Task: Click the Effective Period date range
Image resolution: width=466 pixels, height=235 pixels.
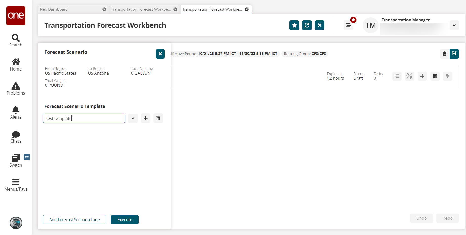Action: pos(238,54)
